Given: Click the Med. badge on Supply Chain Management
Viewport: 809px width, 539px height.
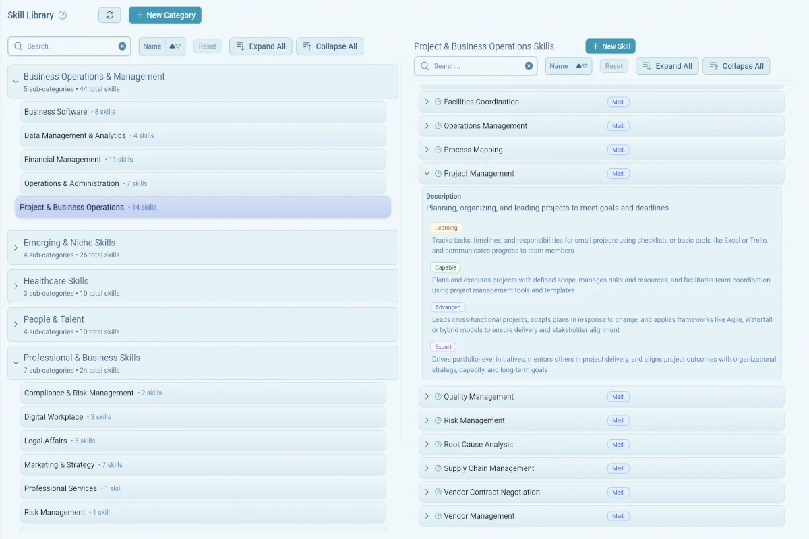Looking at the screenshot, I should tap(618, 468).
